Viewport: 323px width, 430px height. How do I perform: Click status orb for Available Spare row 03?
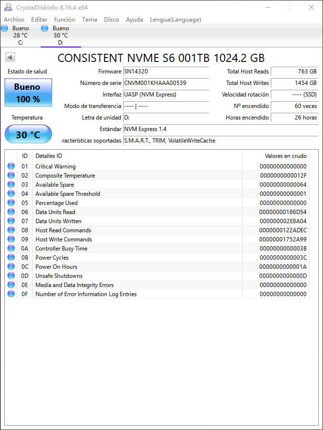click(11, 184)
